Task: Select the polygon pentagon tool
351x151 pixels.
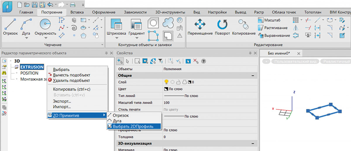Action: tap(84, 35)
